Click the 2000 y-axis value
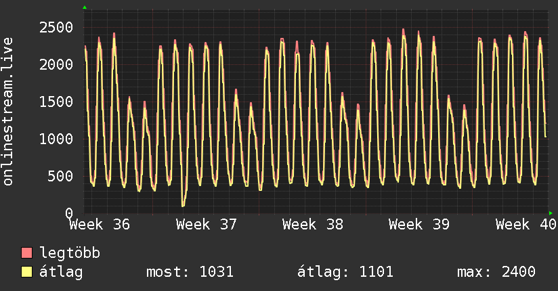The image size is (558, 291). 56,65
